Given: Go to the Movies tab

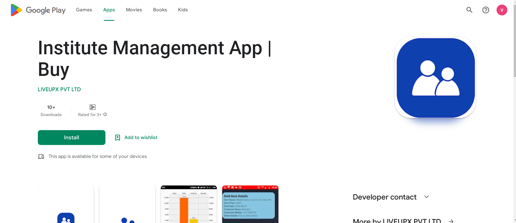Looking at the screenshot, I should click(x=134, y=10).
